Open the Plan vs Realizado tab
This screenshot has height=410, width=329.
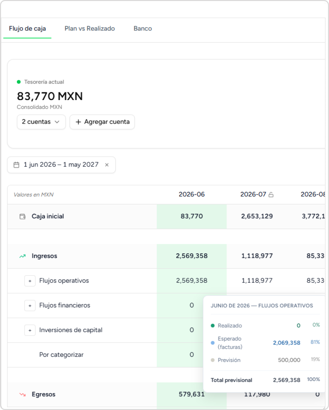pos(90,29)
